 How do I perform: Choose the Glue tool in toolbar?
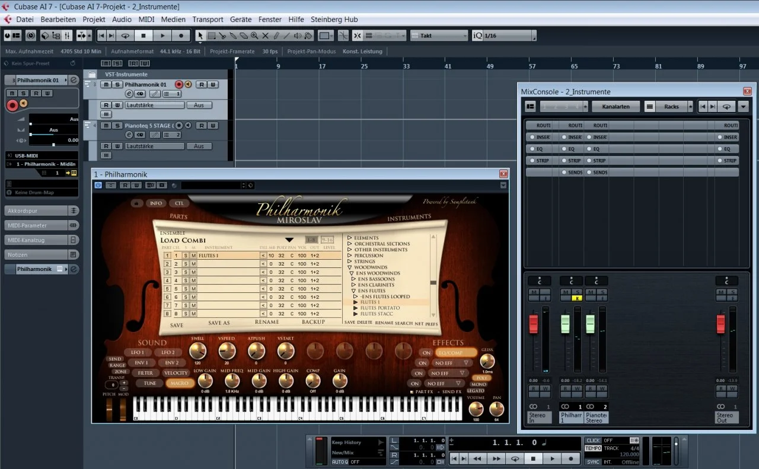pyautogui.click(x=232, y=36)
